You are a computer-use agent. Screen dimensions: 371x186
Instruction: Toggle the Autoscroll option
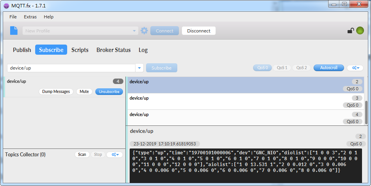(328, 68)
